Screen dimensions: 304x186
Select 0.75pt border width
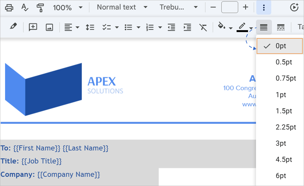[x=280, y=78]
